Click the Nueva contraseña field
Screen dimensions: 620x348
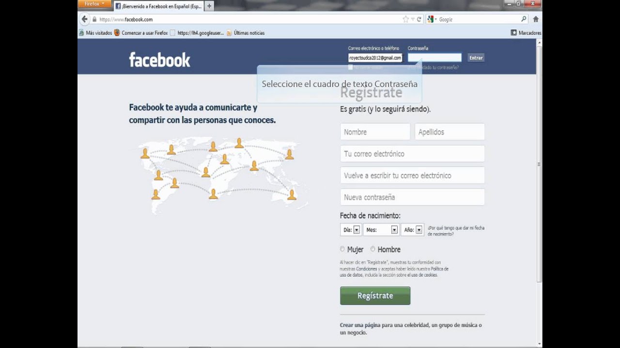412,197
